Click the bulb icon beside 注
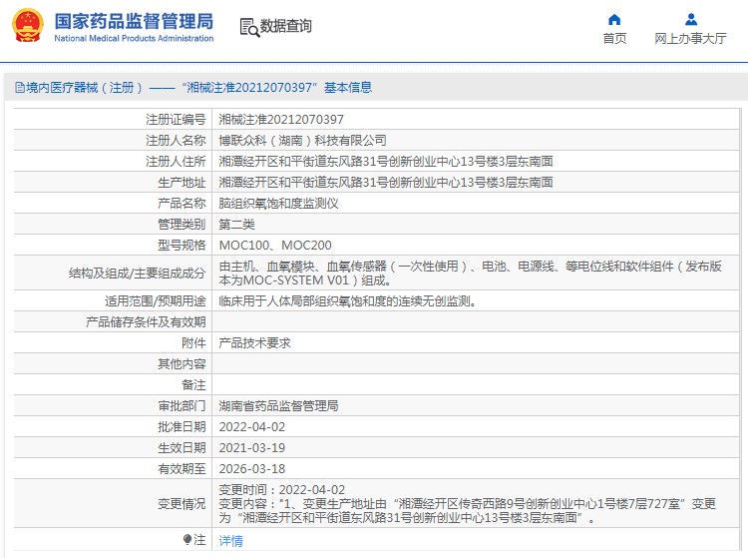 coord(187,539)
